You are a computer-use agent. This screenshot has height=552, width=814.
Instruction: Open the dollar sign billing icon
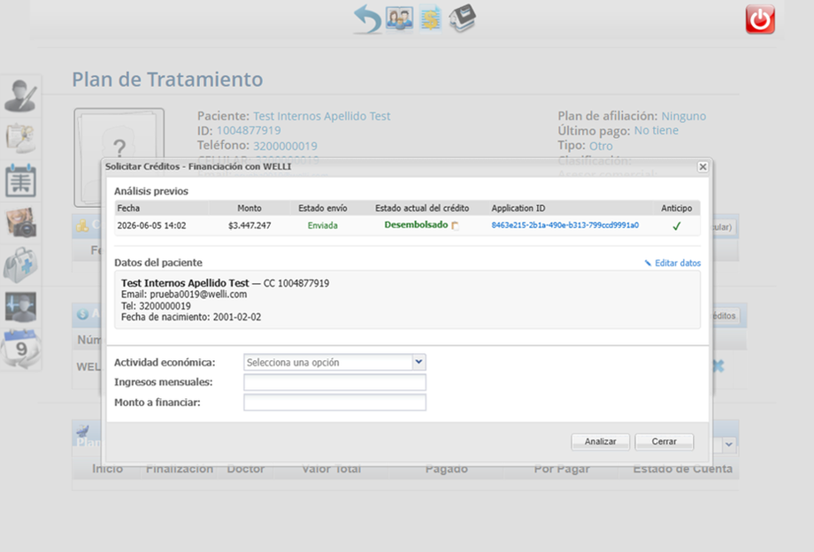click(x=430, y=19)
